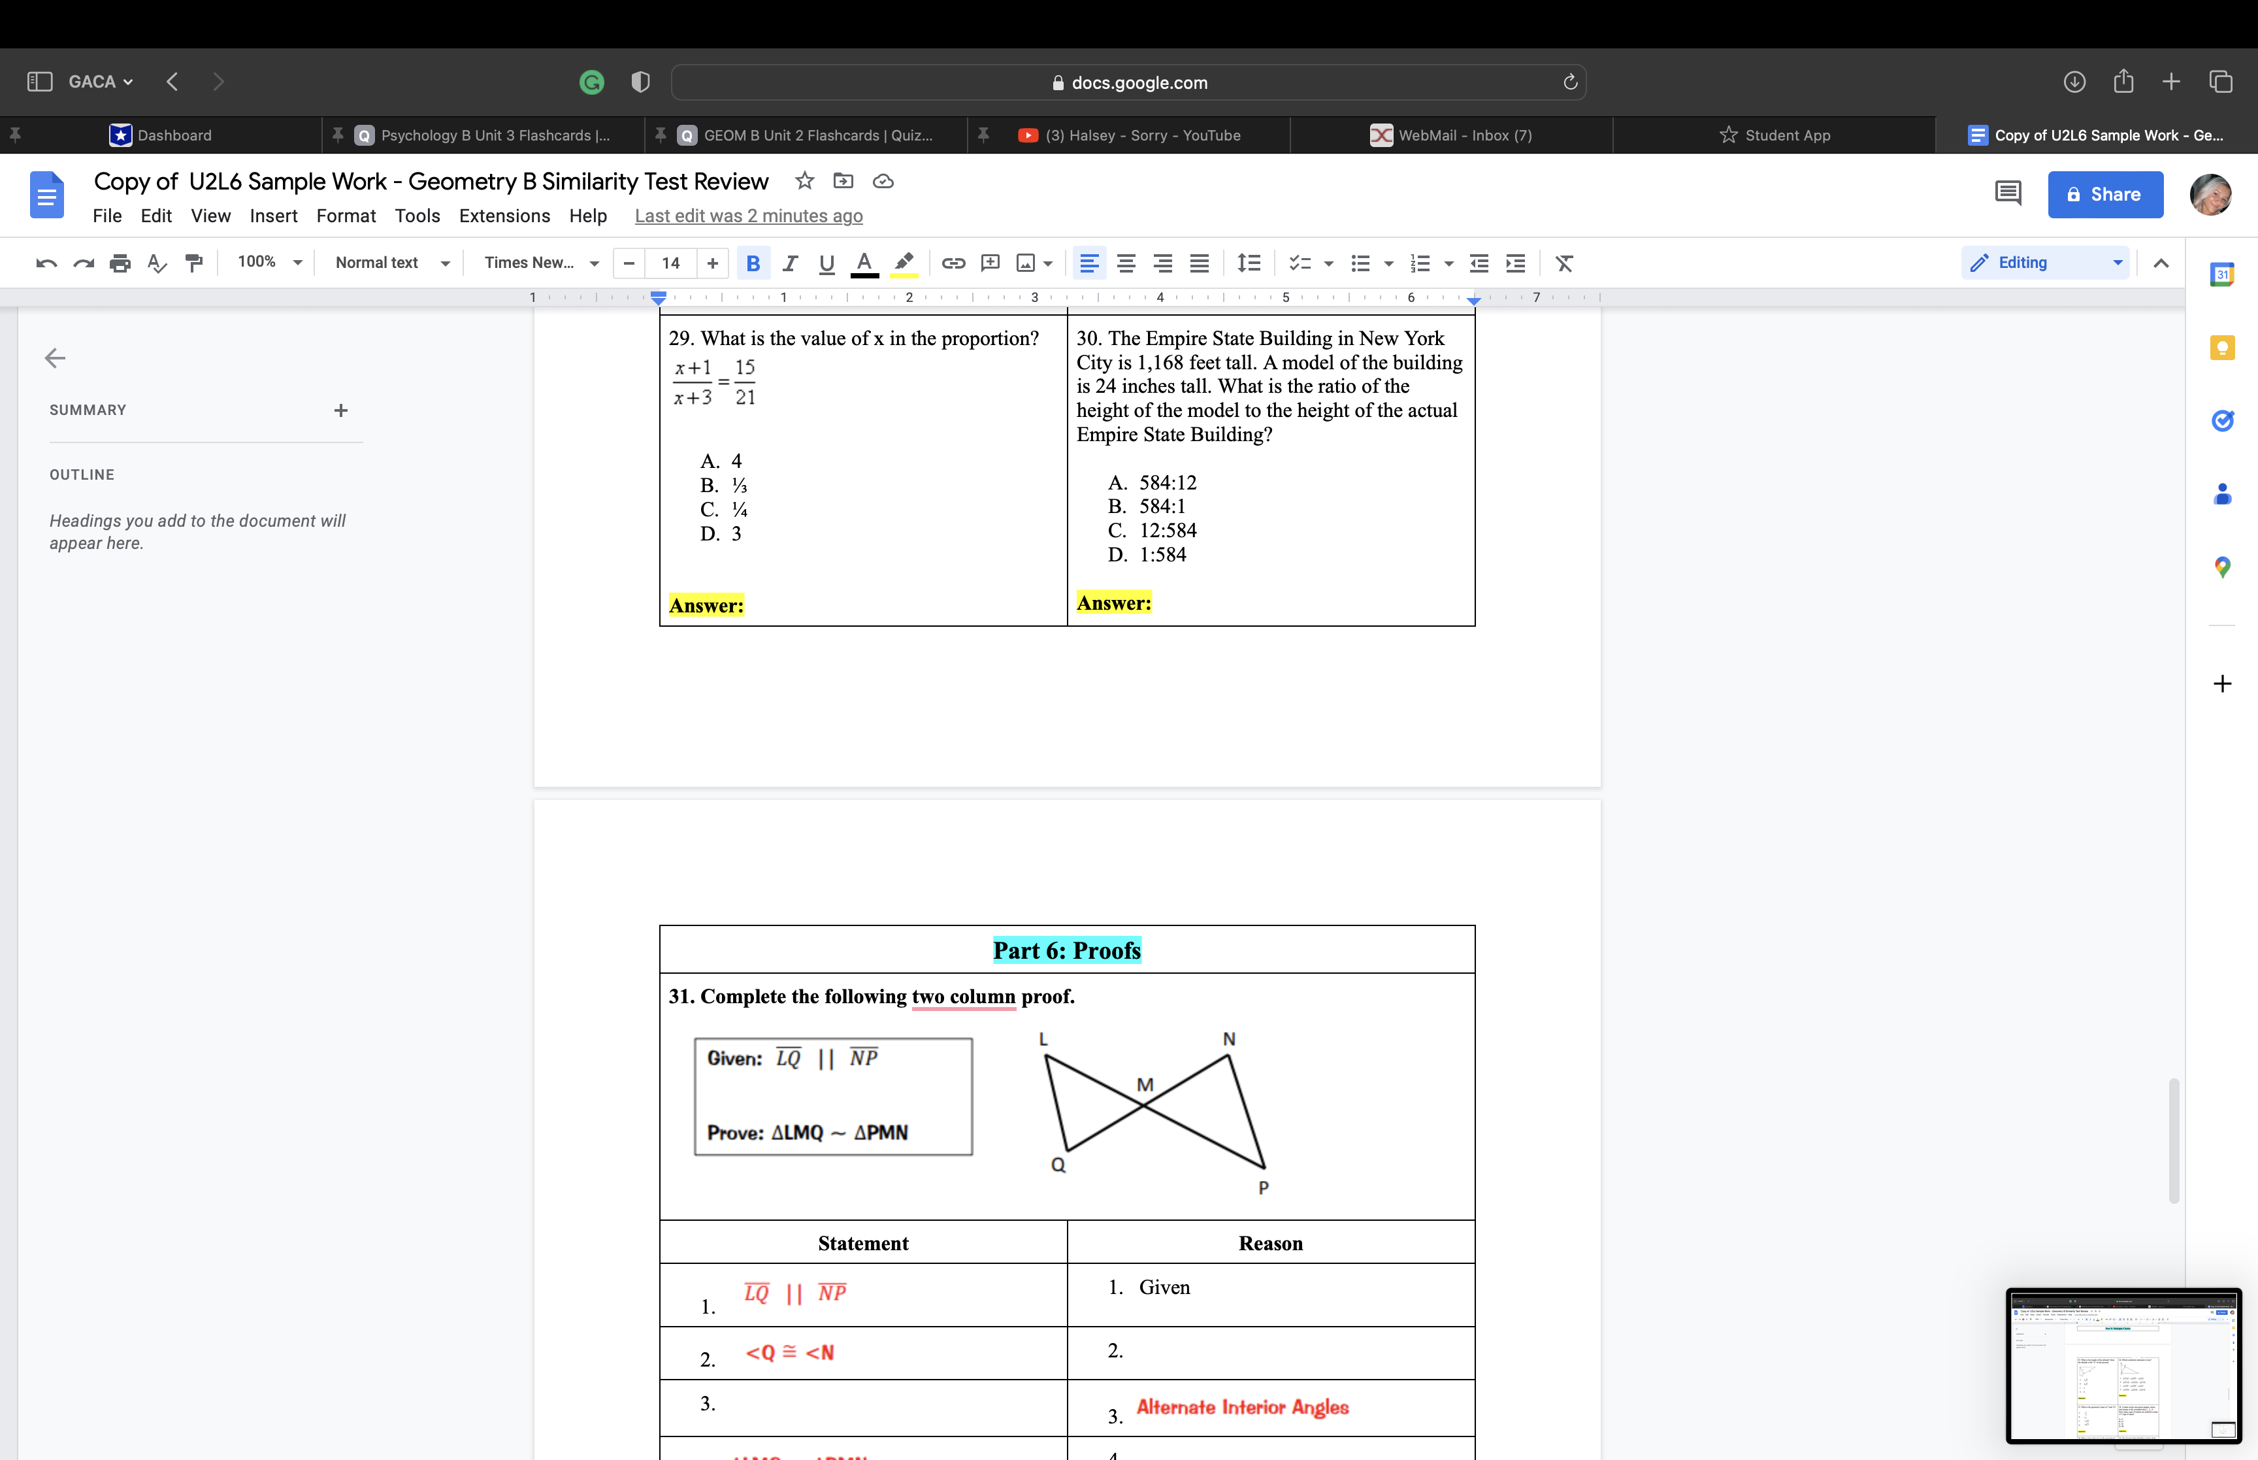This screenshot has height=1460, width=2258.
Task: Insert a link with the link icon
Action: (953, 263)
